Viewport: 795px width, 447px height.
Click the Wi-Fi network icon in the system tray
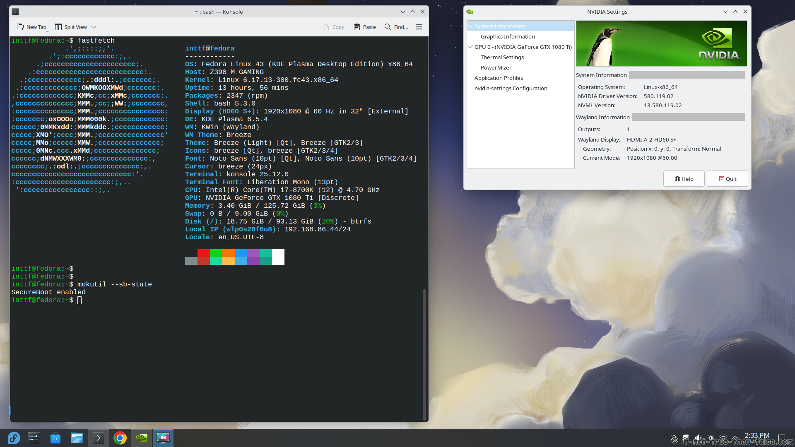click(x=723, y=438)
